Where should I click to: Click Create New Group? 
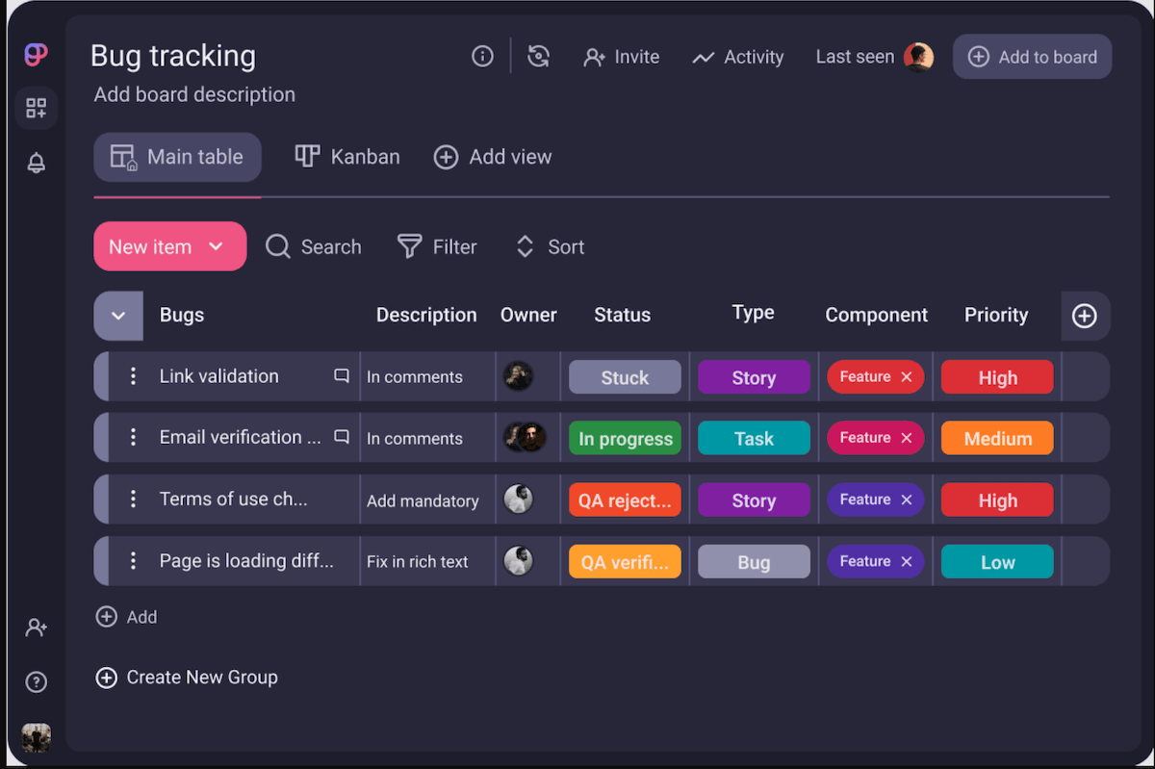pos(187,678)
